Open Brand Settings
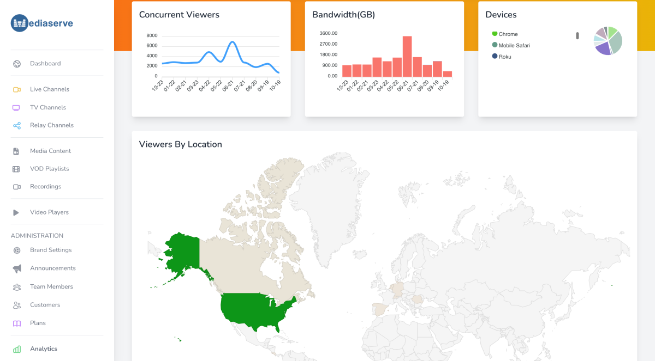The height and width of the screenshot is (361, 655). pos(51,250)
